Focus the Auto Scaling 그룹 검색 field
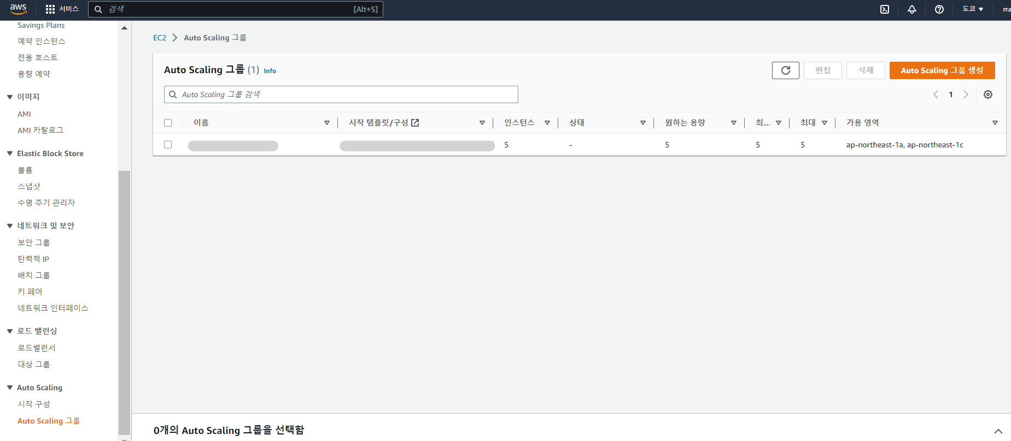The height and width of the screenshot is (441, 1011). coord(341,94)
